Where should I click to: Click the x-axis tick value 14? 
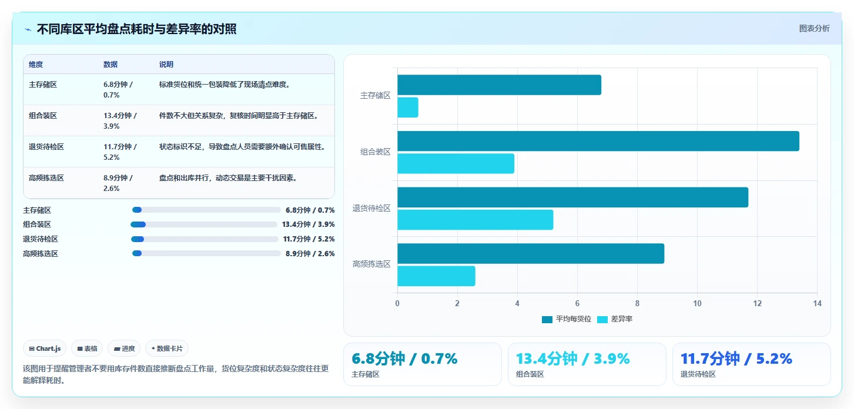tap(817, 304)
